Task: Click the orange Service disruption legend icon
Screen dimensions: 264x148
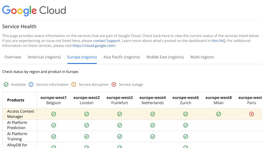Action: pyautogui.click(x=74, y=84)
